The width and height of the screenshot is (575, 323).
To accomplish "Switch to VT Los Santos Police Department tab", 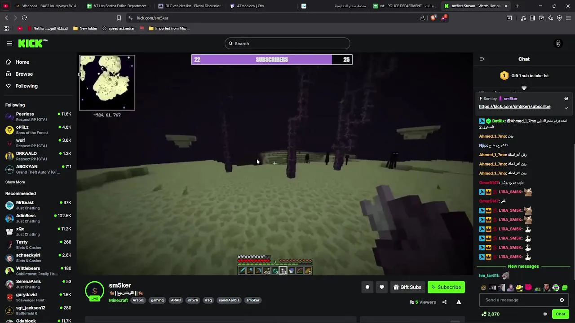I will click(117, 6).
